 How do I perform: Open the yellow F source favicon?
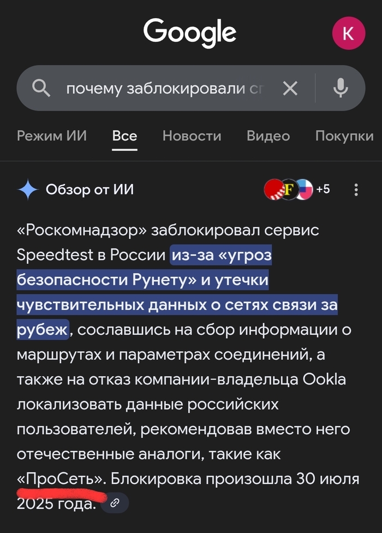[x=288, y=189]
